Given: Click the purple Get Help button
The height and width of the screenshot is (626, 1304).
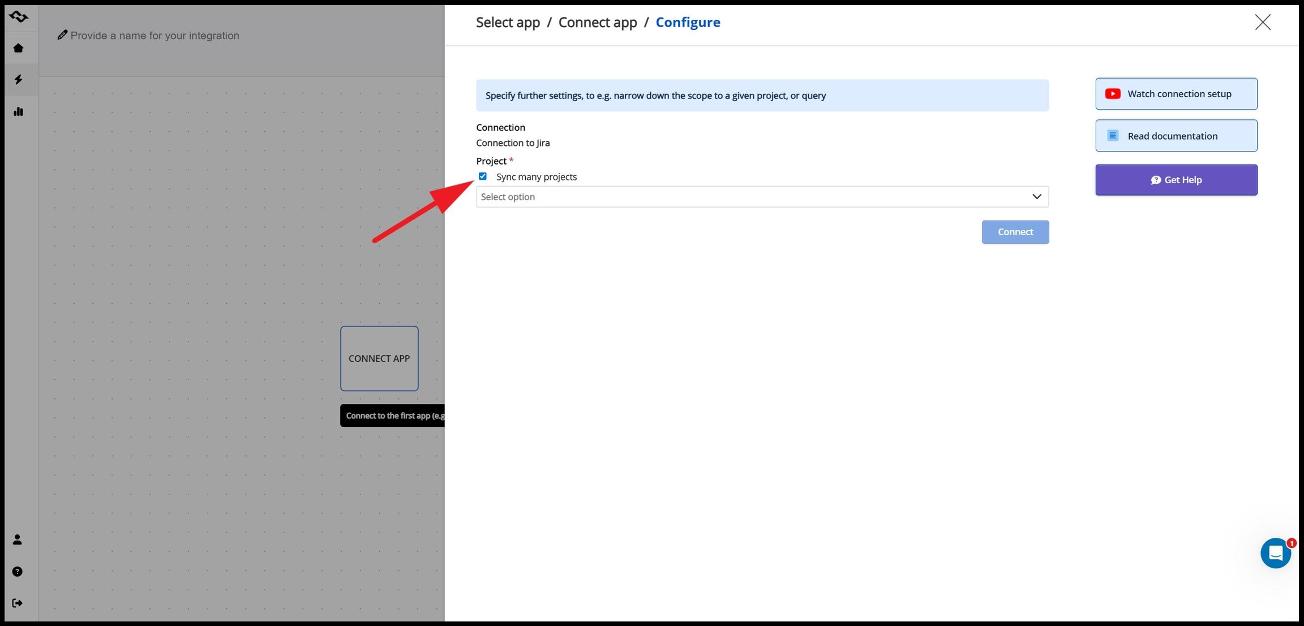Looking at the screenshot, I should tap(1176, 180).
